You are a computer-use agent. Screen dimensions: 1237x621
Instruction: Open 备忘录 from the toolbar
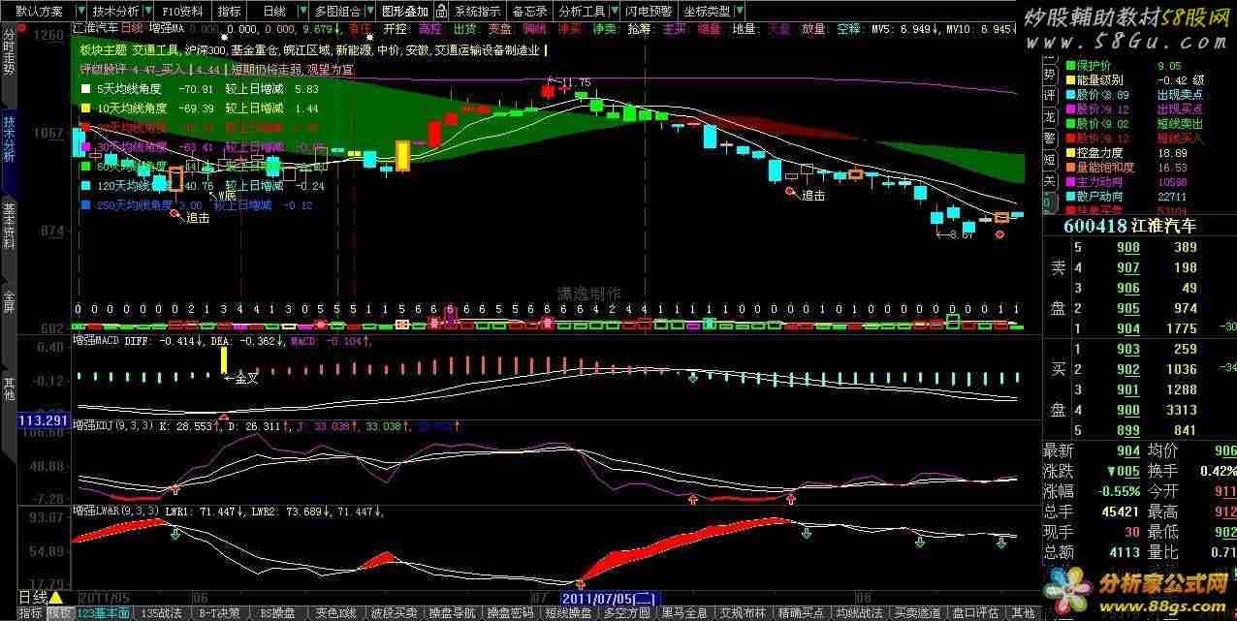tap(530, 12)
